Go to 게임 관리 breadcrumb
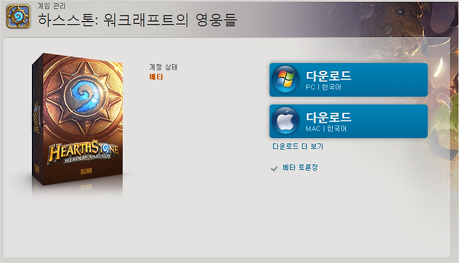The height and width of the screenshot is (263, 459). (52, 6)
